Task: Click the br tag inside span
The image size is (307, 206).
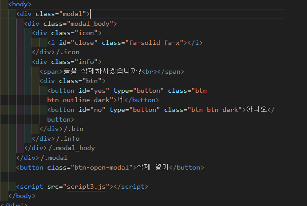Action: click(149, 71)
